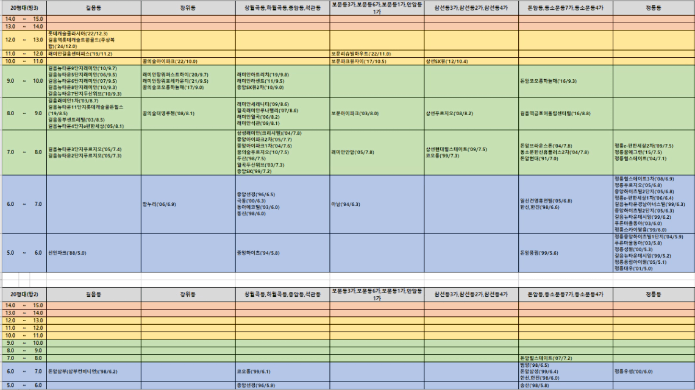
Task: Click the 신안파크('88/5.0) cell
Action: click(x=94, y=253)
